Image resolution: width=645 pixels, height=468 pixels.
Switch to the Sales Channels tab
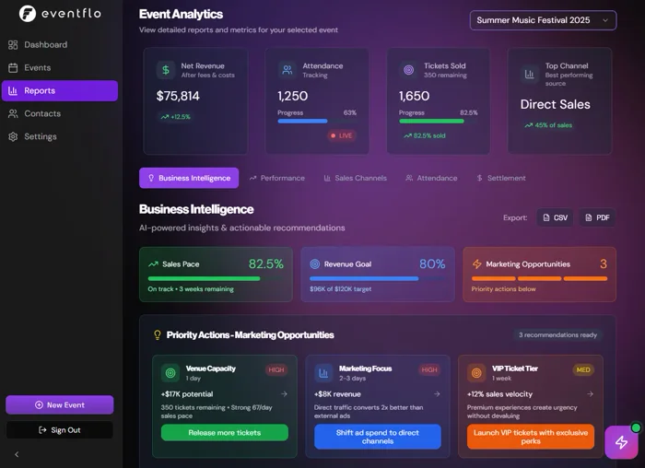[x=355, y=178]
